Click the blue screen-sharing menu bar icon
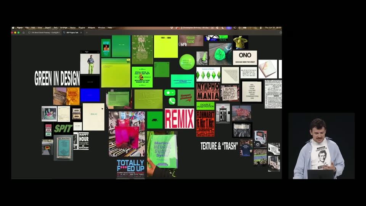This screenshot has width=366, height=206. [x=229, y=27]
